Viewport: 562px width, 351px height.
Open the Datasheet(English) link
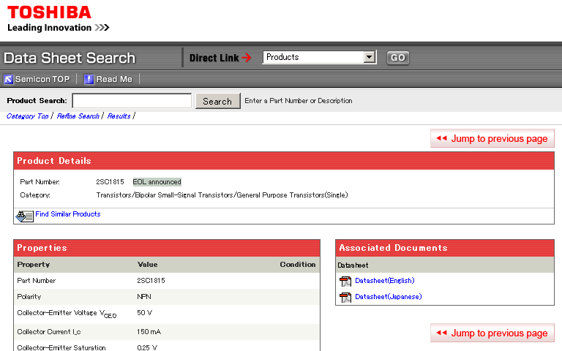[385, 281]
